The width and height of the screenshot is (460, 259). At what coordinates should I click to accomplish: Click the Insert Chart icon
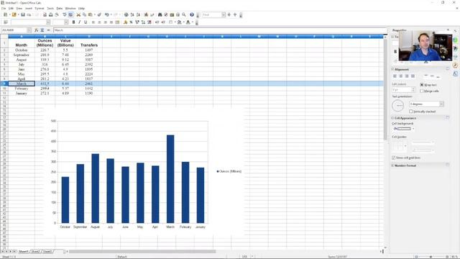click(146, 14)
